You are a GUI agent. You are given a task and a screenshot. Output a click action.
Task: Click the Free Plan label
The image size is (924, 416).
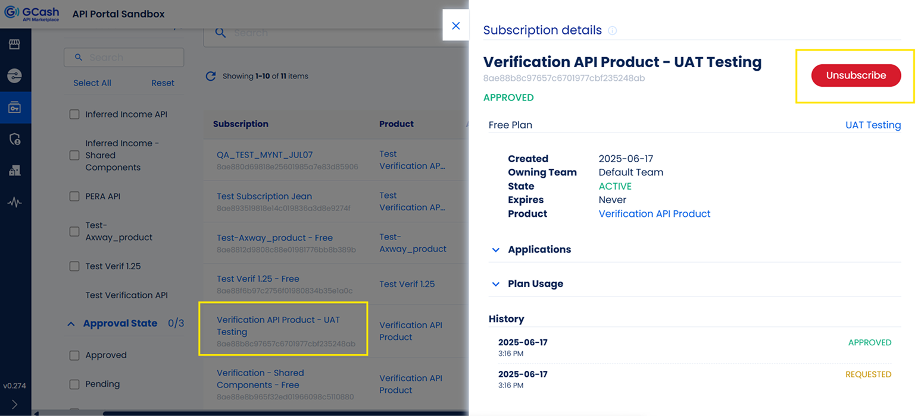[x=510, y=125]
